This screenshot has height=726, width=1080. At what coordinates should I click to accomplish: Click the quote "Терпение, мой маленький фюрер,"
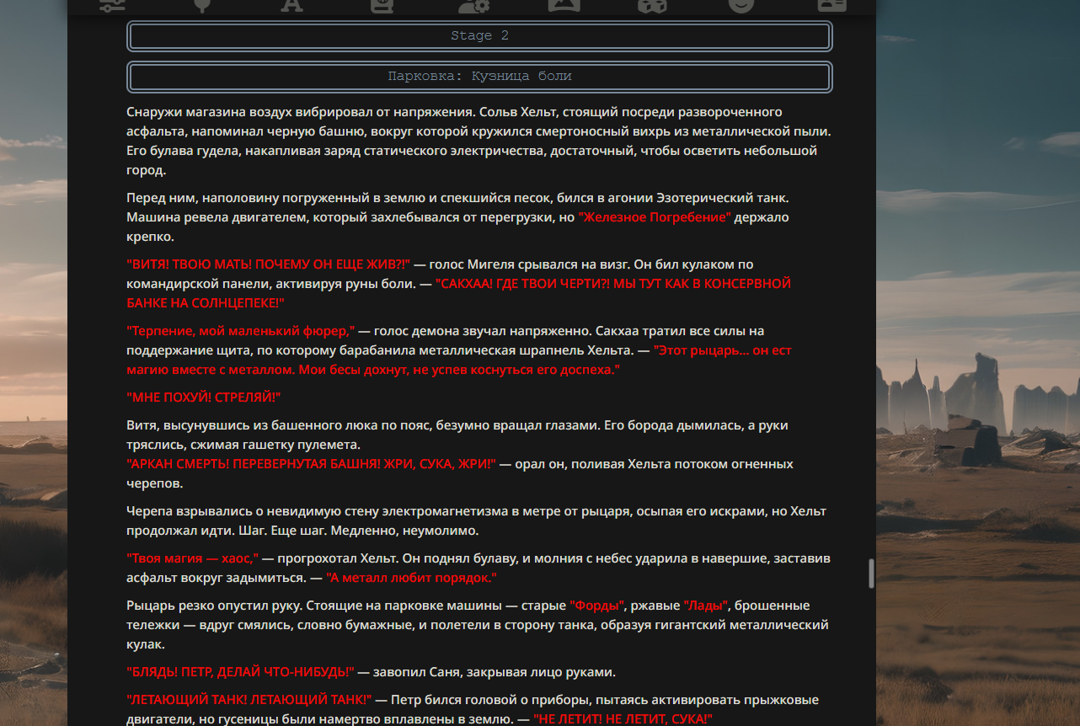pyautogui.click(x=241, y=331)
